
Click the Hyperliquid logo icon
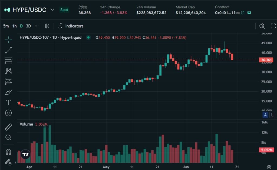click(7, 10)
